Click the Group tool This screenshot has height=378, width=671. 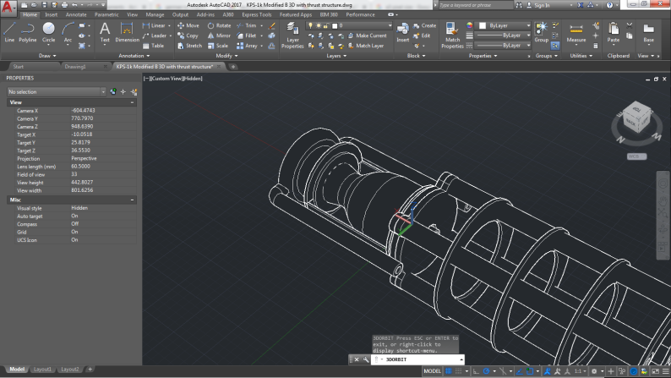click(x=542, y=32)
